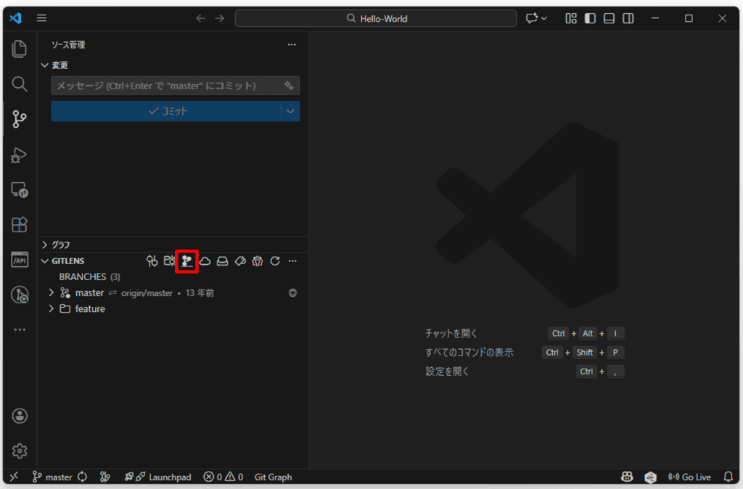Select the Run and Debug icon

[19, 155]
